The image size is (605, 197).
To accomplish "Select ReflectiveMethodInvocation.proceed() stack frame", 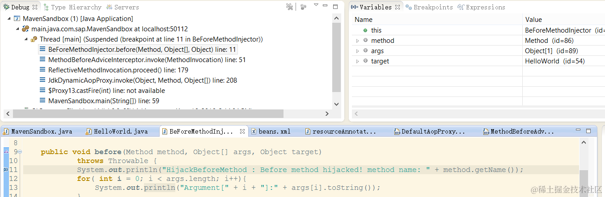I will pos(118,70).
